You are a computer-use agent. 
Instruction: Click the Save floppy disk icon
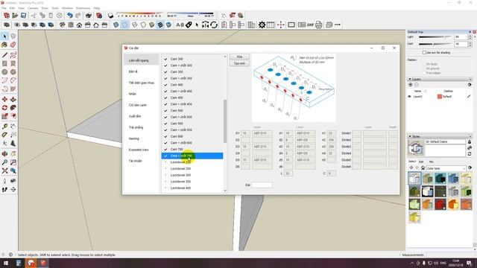(23, 15)
